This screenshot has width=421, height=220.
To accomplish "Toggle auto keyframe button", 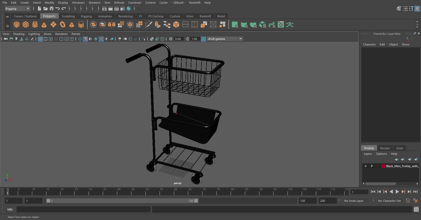I will [408, 201].
